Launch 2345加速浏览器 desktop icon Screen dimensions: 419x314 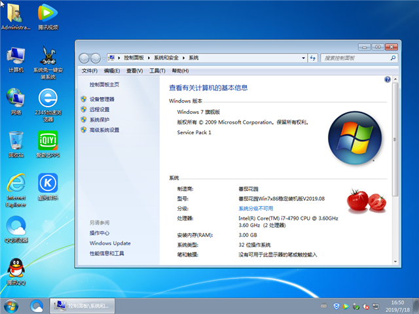coord(48,105)
